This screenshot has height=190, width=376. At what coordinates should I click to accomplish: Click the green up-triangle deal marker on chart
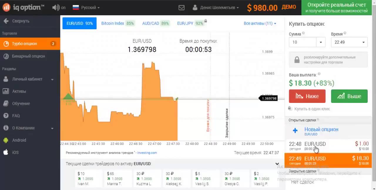click(68, 96)
